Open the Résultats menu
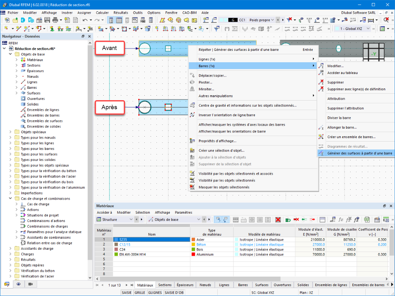 click(121, 13)
